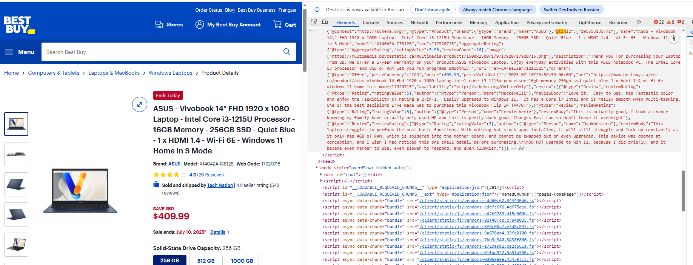This screenshot has height=265, width=693.
Task: Open the 8 issues indicator
Action: point(681,22)
